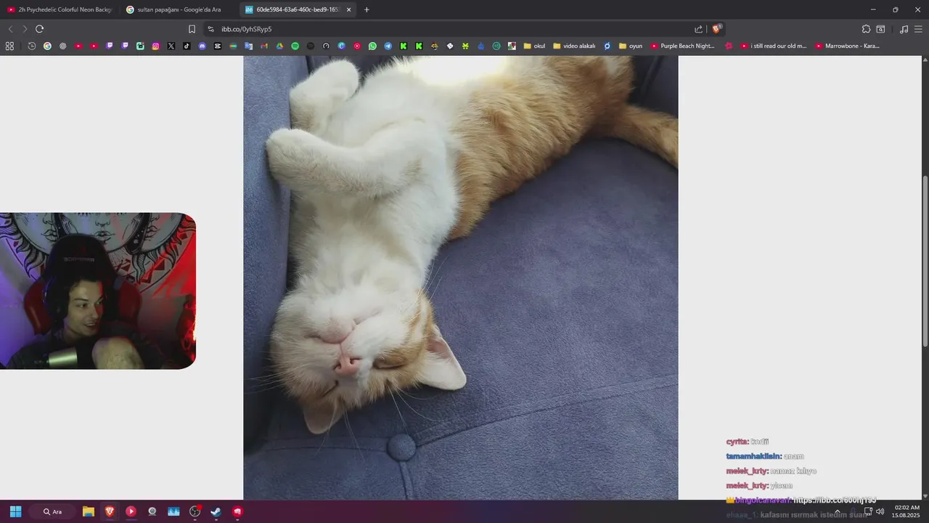The width and height of the screenshot is (929, 523).
Task: Open Purple Beach Night bookmark
Action: 682,46
